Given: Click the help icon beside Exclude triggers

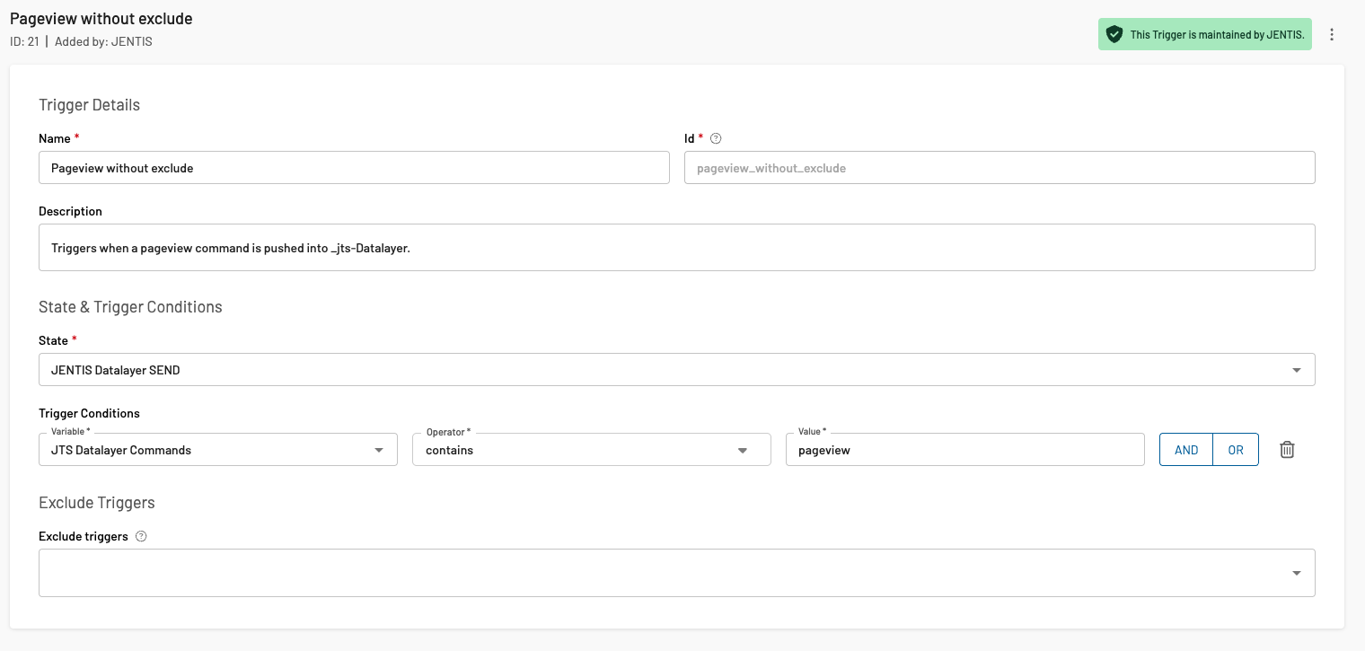Looking at the screenshot, I should [141, 537].
